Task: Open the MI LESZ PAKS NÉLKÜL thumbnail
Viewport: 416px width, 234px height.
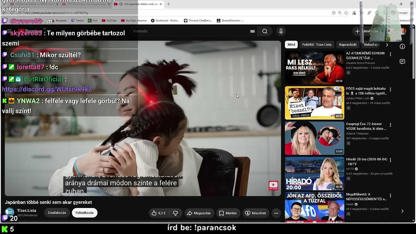Action: pos(314,68)
